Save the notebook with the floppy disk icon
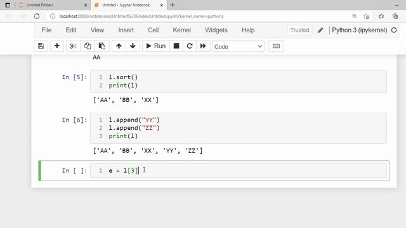 tap(41, 46)
